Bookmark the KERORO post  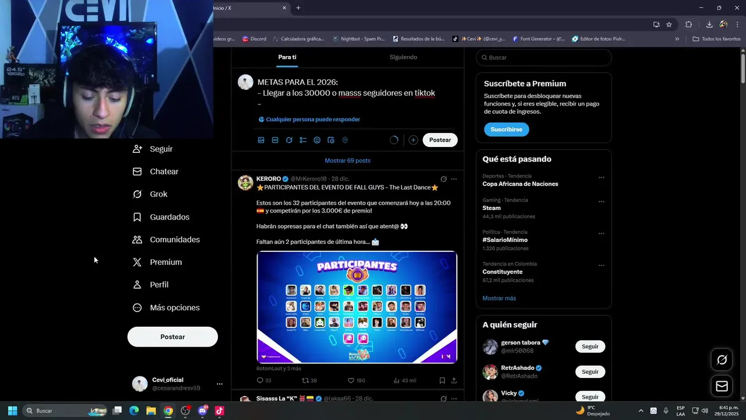pos(442,380)
